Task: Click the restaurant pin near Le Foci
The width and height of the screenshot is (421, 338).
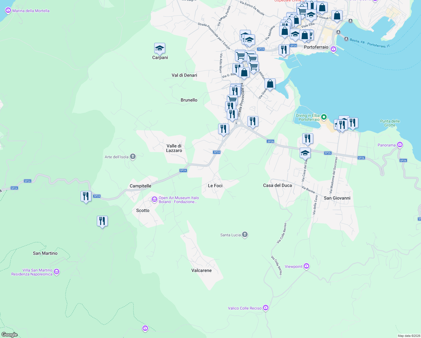Action: click(223, 129)
